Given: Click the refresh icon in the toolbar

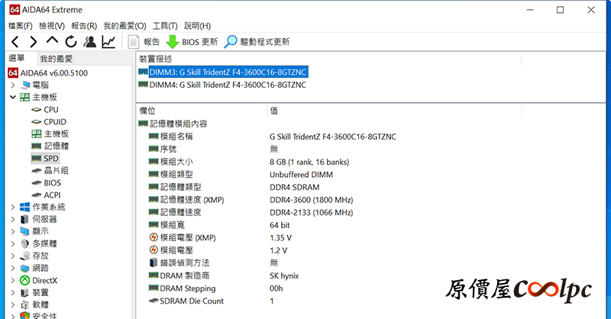Looking at the screenshot, I should [71, 42].
